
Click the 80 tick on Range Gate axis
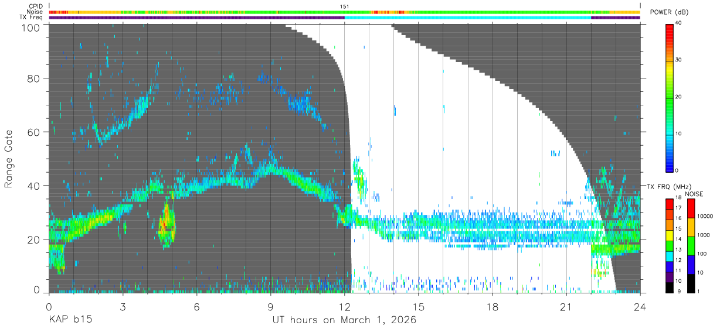[33, 78]
